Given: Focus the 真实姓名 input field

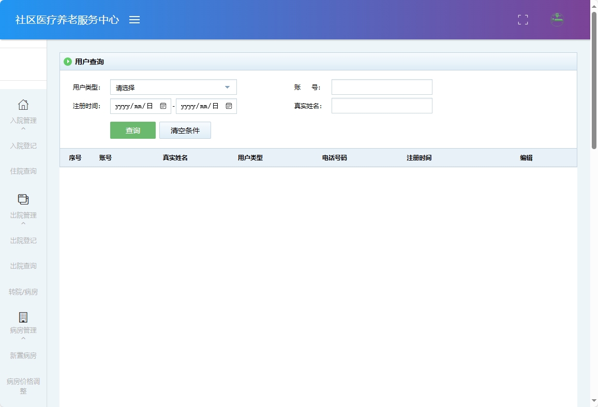Looking at the screenshot, I should 381,105.
